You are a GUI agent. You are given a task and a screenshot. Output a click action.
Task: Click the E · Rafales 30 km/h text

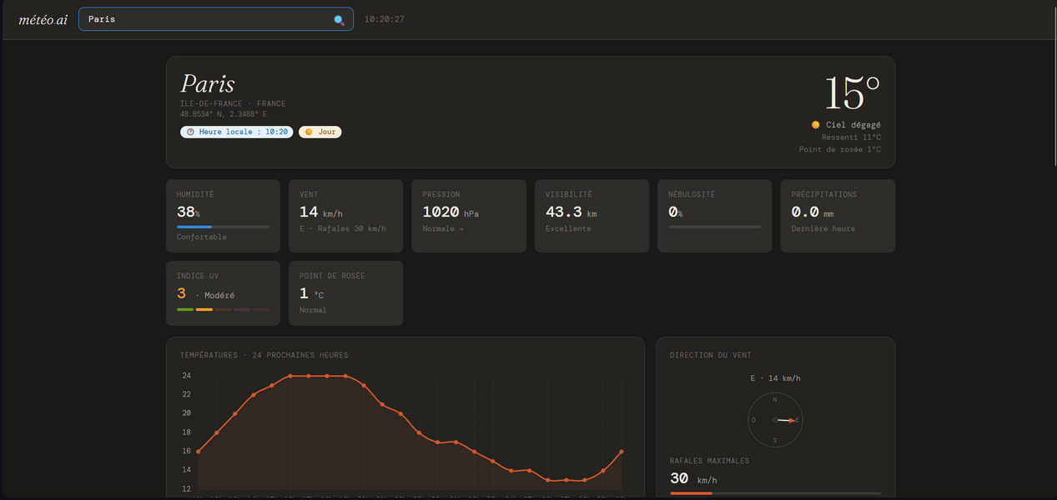coord(343,228)
